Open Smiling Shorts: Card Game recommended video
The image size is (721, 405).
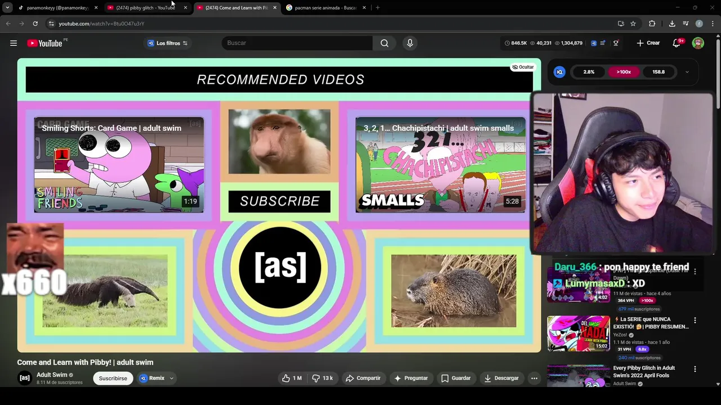tap(119, 164)
